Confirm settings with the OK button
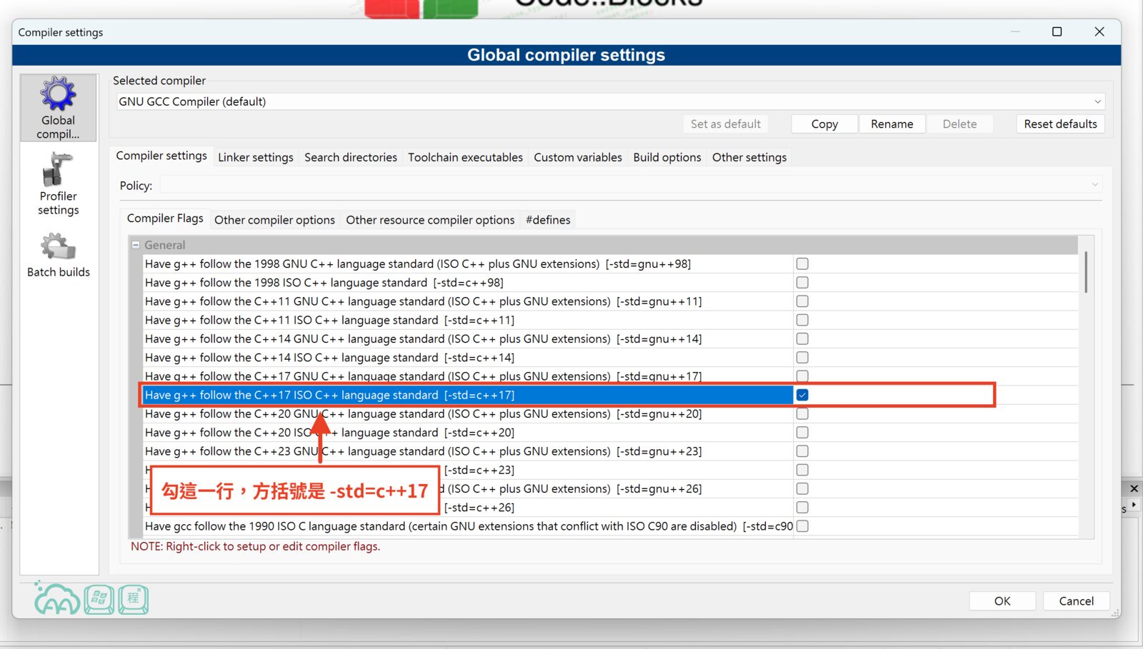This screenshot has width=1143, height=649. click(1002, 601)
